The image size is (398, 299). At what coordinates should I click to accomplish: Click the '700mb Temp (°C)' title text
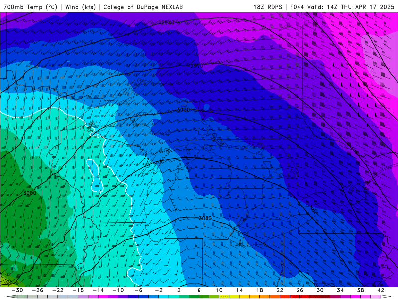[30, 7]
